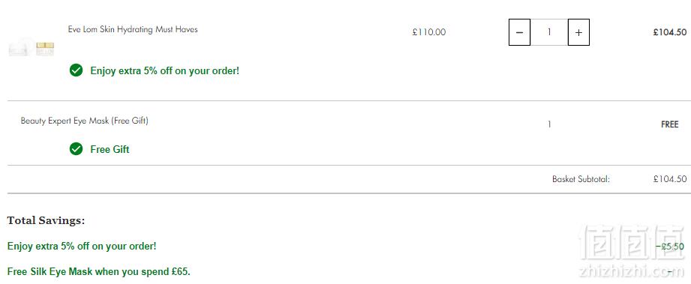The image size is (691, 284).
Task: Click Free Silk Eye Mask £65 offer text
Action: (99, 272)
